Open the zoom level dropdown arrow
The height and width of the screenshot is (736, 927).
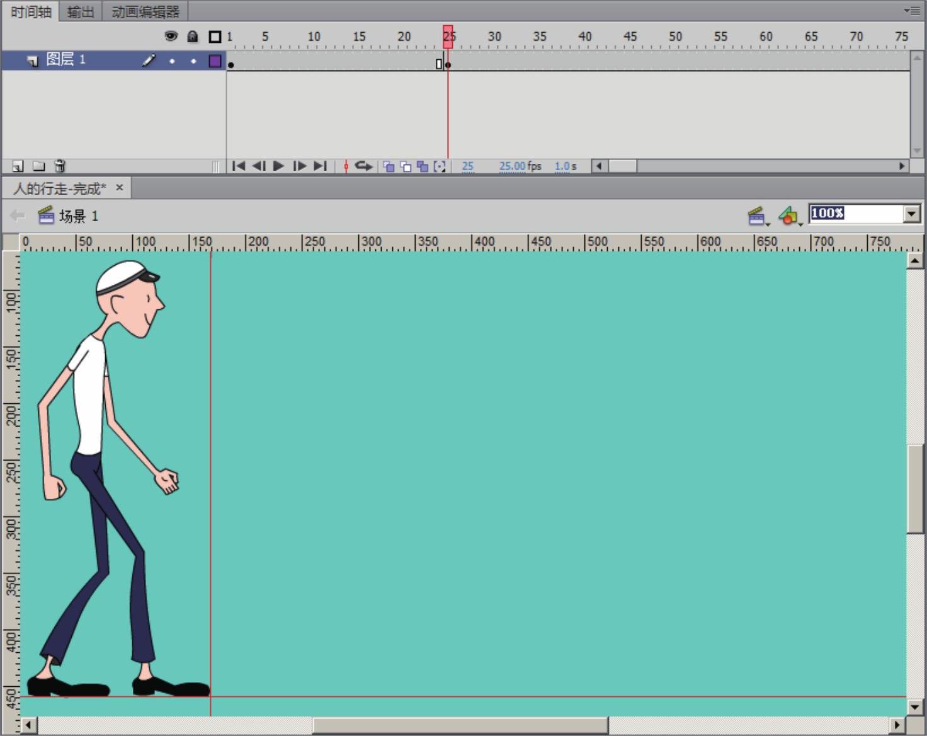tap(912, 214)
